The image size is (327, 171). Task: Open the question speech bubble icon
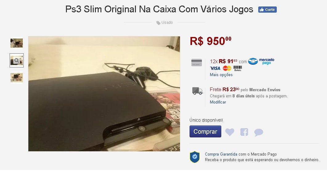(259, 132)
